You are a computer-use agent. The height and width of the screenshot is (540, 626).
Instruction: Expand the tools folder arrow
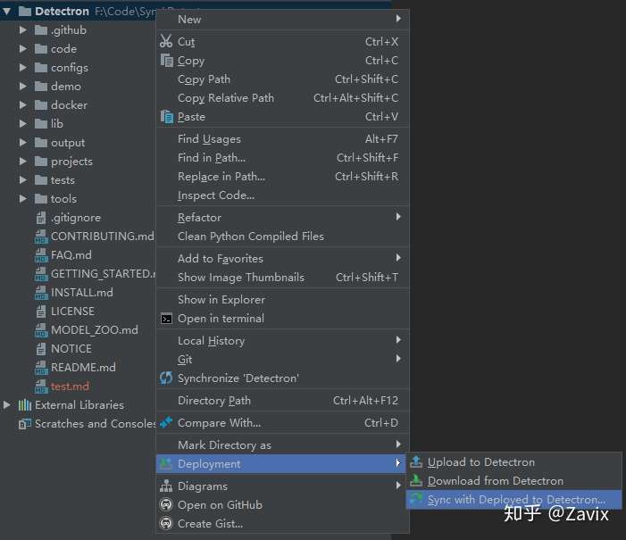[x=23, y=198]
